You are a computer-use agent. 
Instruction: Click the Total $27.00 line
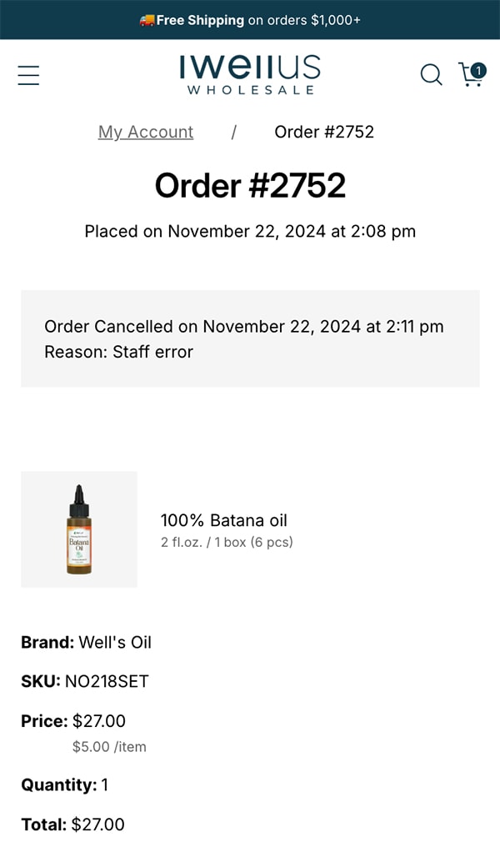73,825
